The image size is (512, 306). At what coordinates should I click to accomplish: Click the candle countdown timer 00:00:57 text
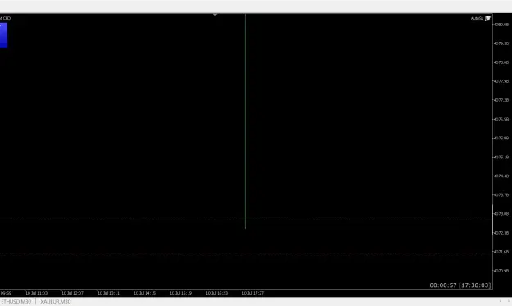[443, 285]
